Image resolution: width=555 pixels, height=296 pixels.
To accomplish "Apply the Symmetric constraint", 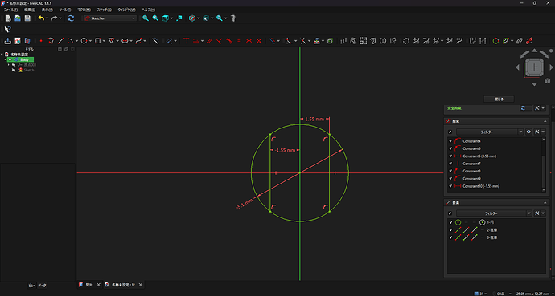I will 249,41.
